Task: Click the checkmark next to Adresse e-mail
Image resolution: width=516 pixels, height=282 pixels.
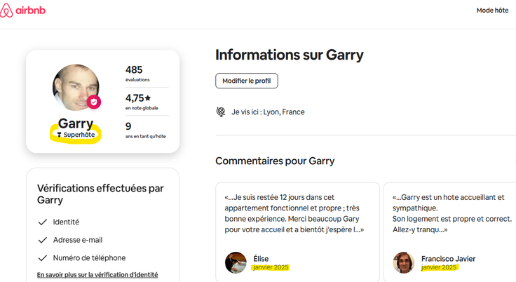Action: click(x=43, y=240)
